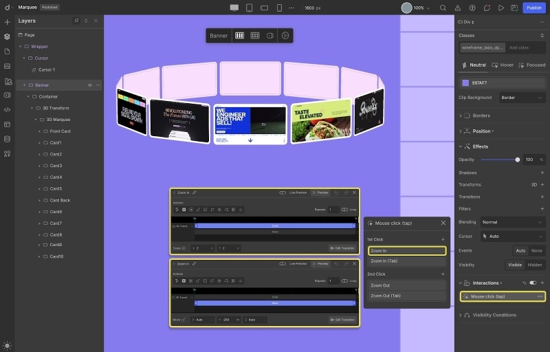
Task: Switch to the Hover state tab
Action: tap(503, 65)
